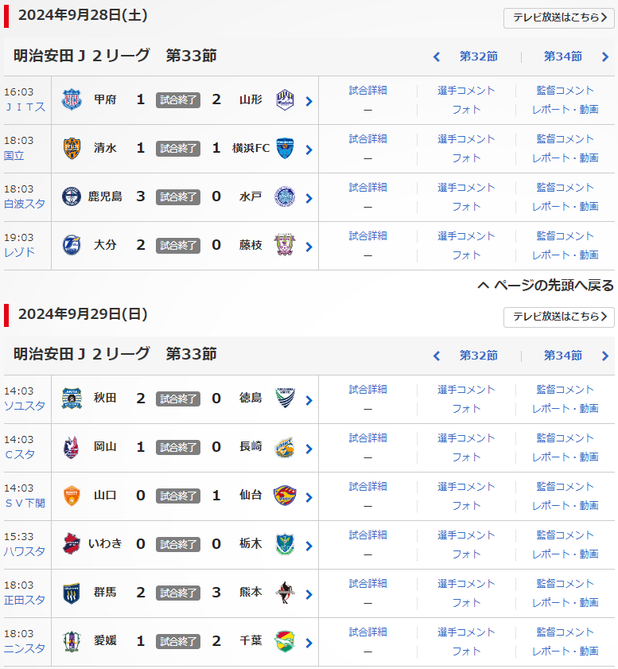Click the Oita team crest icon
This screenshot has width=618, height=669.
tap(72, 246)
